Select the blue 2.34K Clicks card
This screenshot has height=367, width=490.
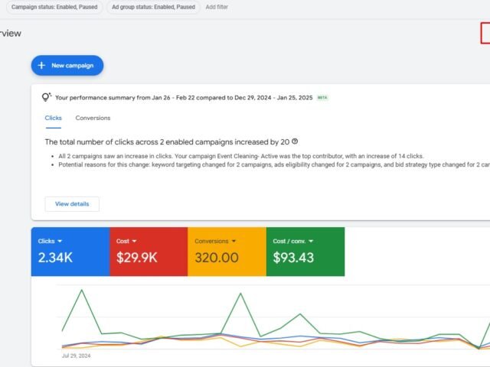click(x=70, y=258)
